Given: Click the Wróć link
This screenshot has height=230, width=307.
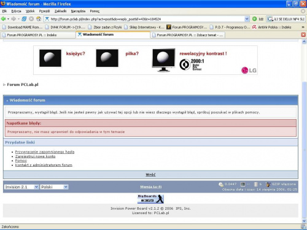Looking at the screenshot, I should (x=150, y=175).
